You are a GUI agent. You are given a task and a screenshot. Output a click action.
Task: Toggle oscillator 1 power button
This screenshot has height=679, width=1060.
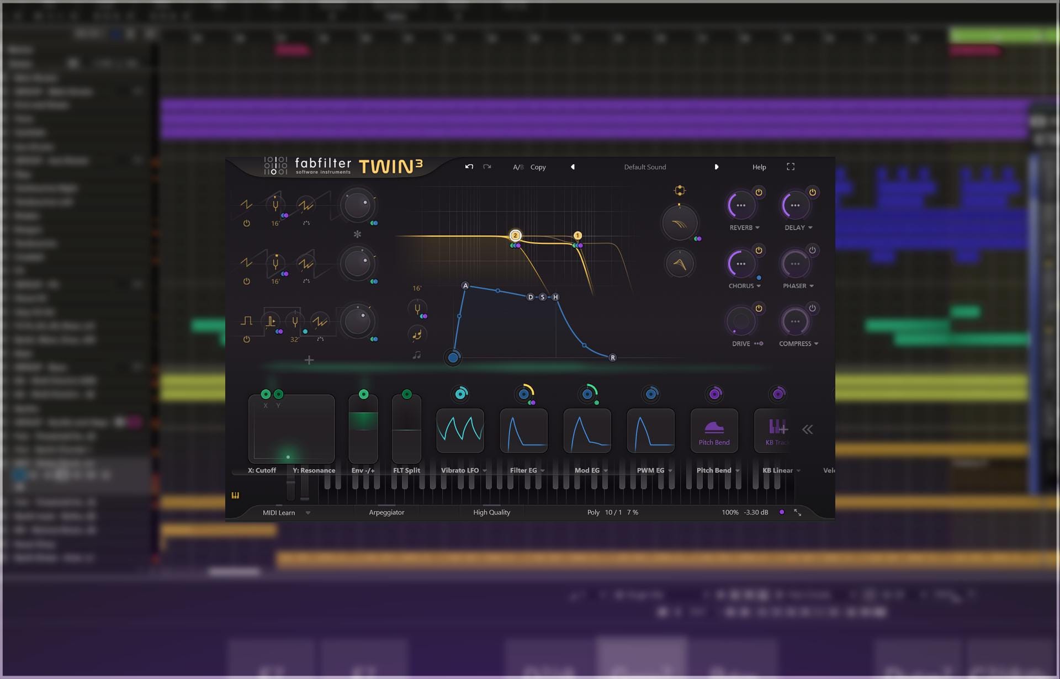point(246,224)
